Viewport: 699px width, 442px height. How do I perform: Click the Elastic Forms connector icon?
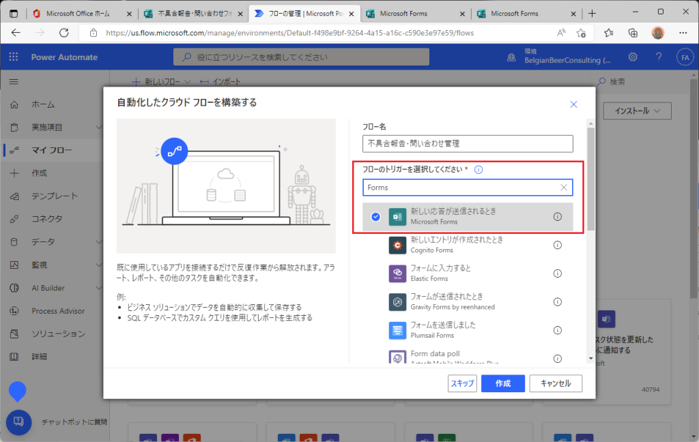pyautogui.click(x=397, y=274)
